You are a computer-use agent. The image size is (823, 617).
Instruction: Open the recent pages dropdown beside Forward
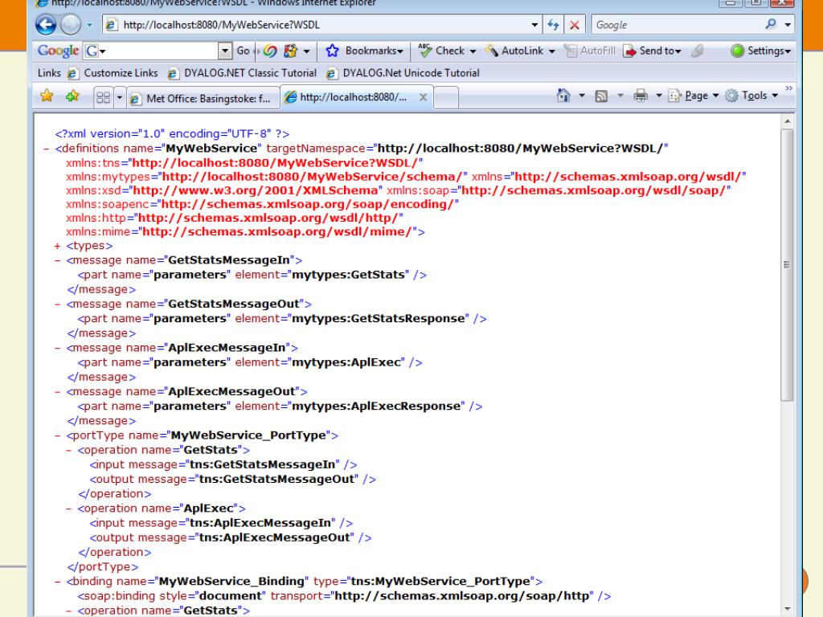(x=90, y=25)
